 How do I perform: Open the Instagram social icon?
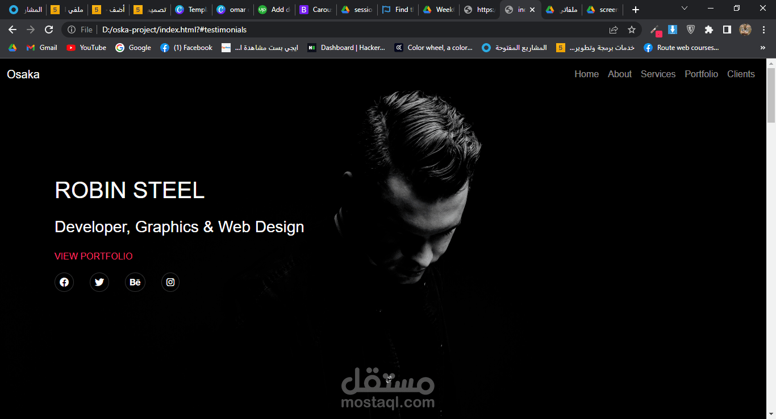tap(170, 282)
